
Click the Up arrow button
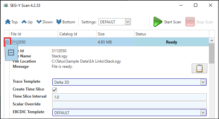pos(27,22)
